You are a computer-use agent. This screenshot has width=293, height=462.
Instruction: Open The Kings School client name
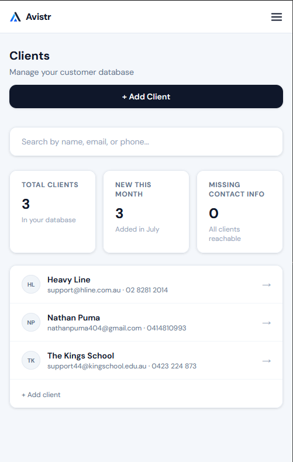81,356
